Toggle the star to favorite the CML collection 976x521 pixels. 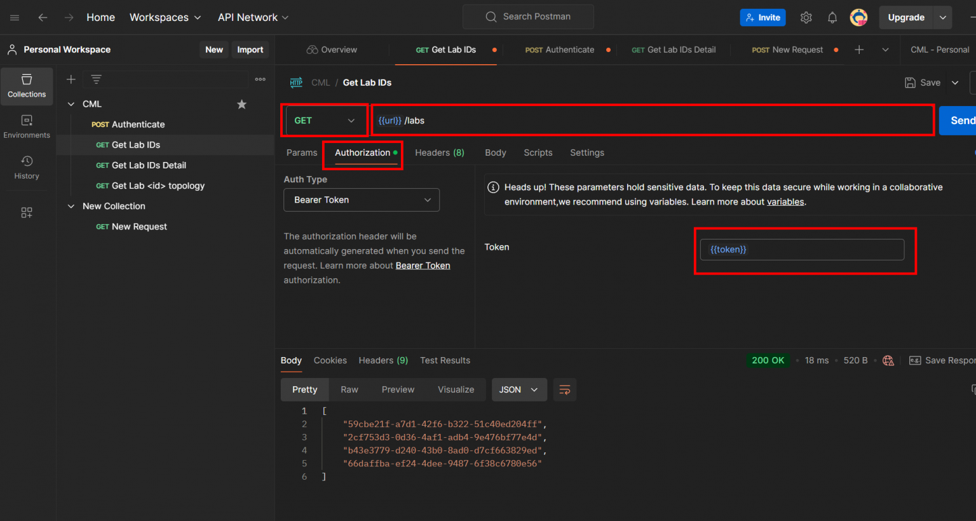point(241,104)
